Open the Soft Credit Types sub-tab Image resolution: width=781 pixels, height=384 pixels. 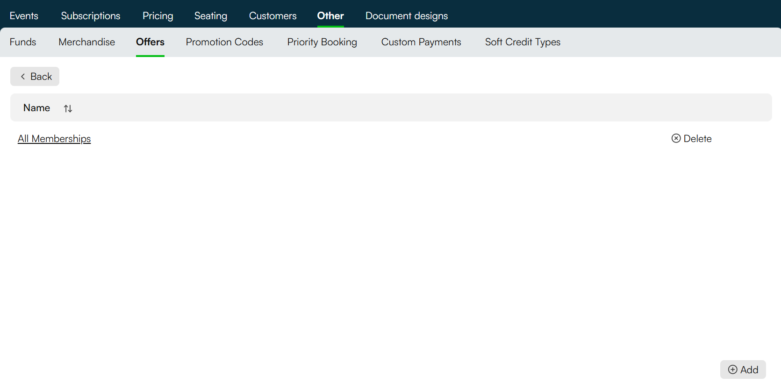click(523, 42)
